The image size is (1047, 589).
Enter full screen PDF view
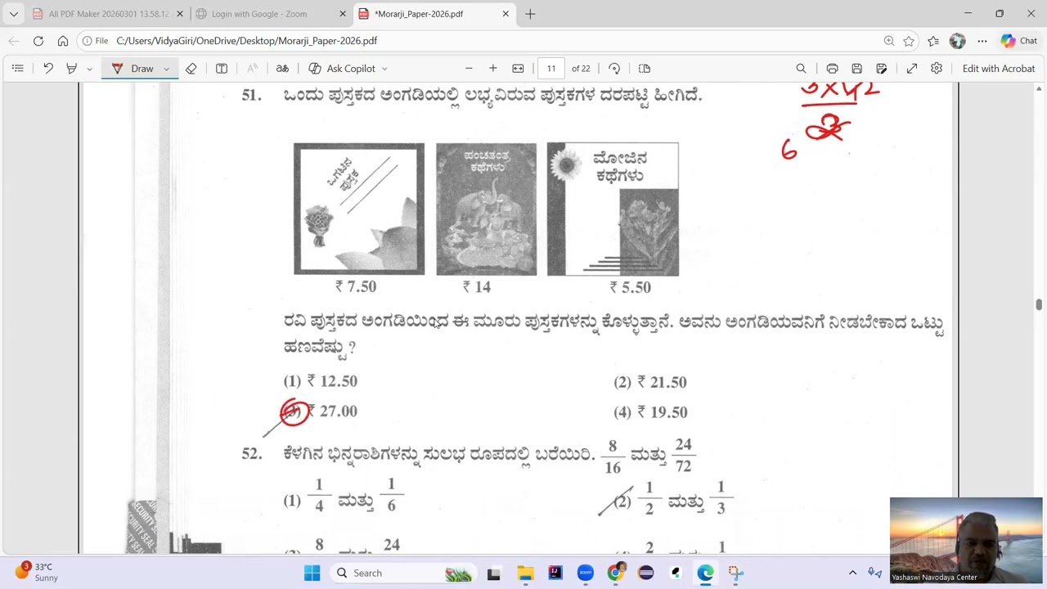[x=912, y=69]
